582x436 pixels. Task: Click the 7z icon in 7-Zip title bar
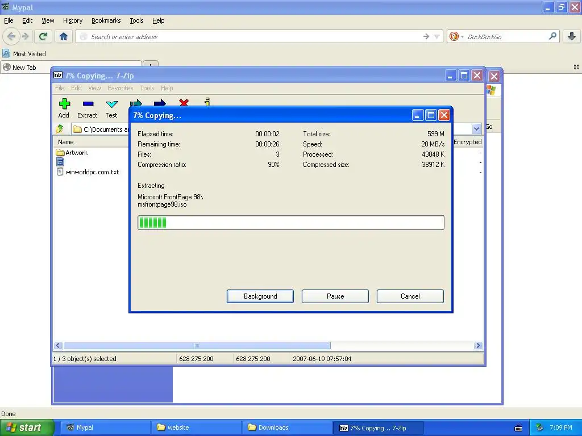pos(58,76)
